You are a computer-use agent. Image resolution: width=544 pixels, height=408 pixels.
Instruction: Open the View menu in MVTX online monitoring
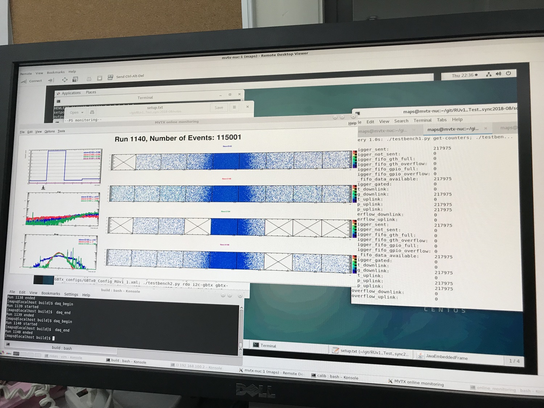(38, 132)
